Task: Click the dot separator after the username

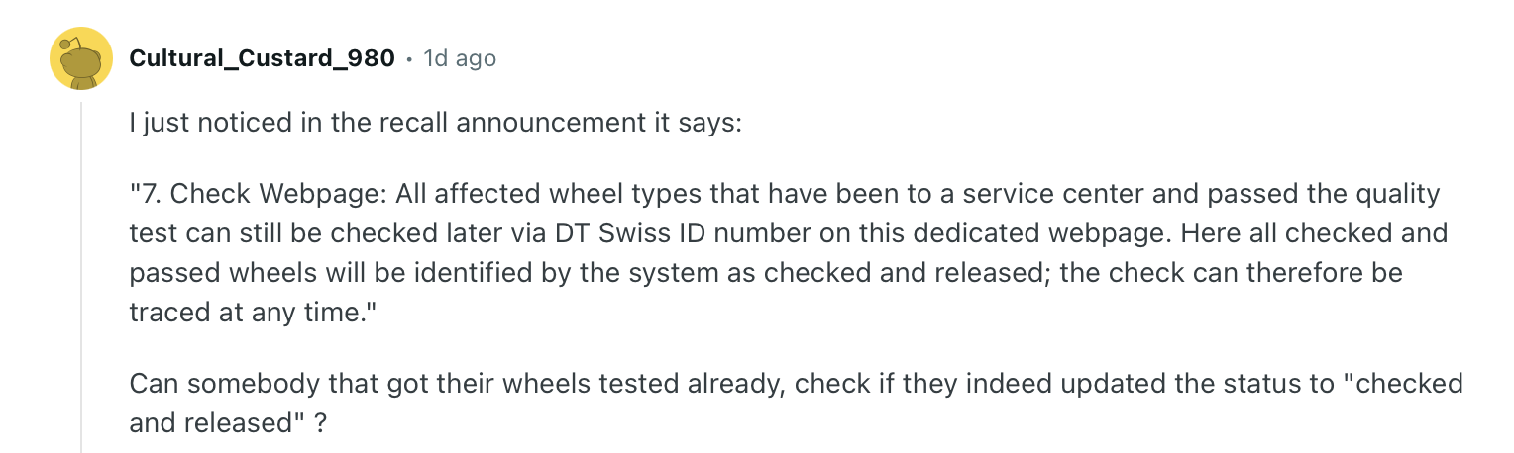Action: [409, 59]
